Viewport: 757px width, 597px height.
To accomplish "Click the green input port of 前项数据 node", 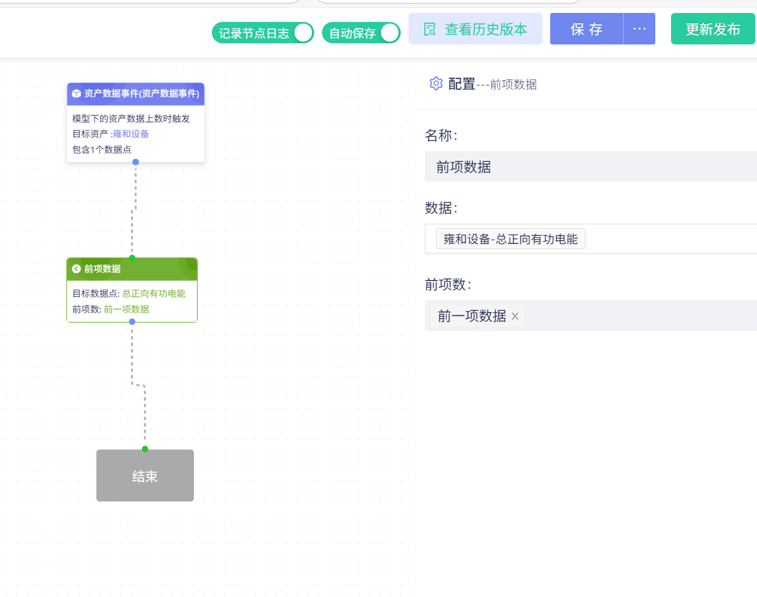I will pyautogui.click(x=132, y=258).
